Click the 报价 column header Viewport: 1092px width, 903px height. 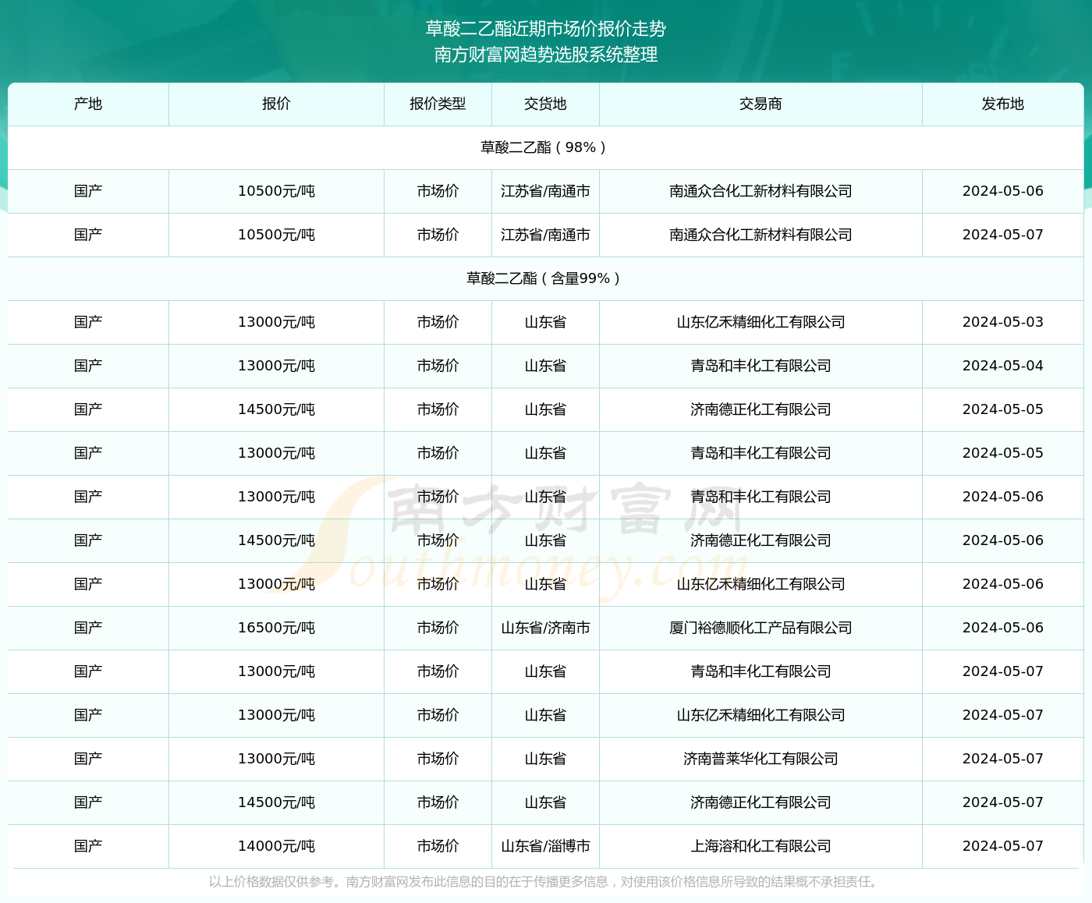[276, 104]
